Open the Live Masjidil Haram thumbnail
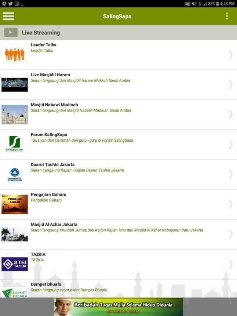The image size is (237, 316). (x=15, y=85)
